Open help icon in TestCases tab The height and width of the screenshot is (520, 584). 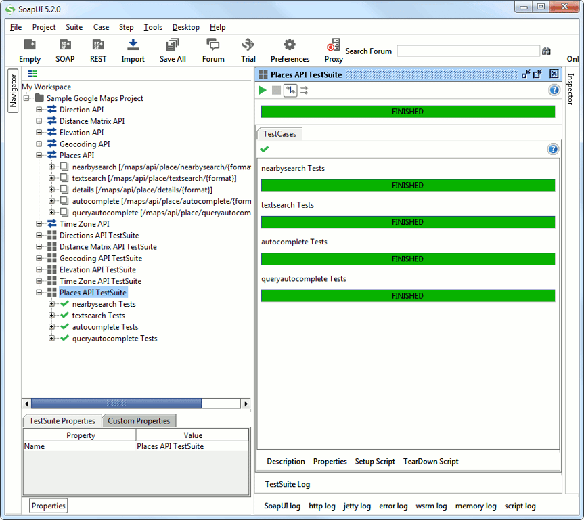[553, 149]
